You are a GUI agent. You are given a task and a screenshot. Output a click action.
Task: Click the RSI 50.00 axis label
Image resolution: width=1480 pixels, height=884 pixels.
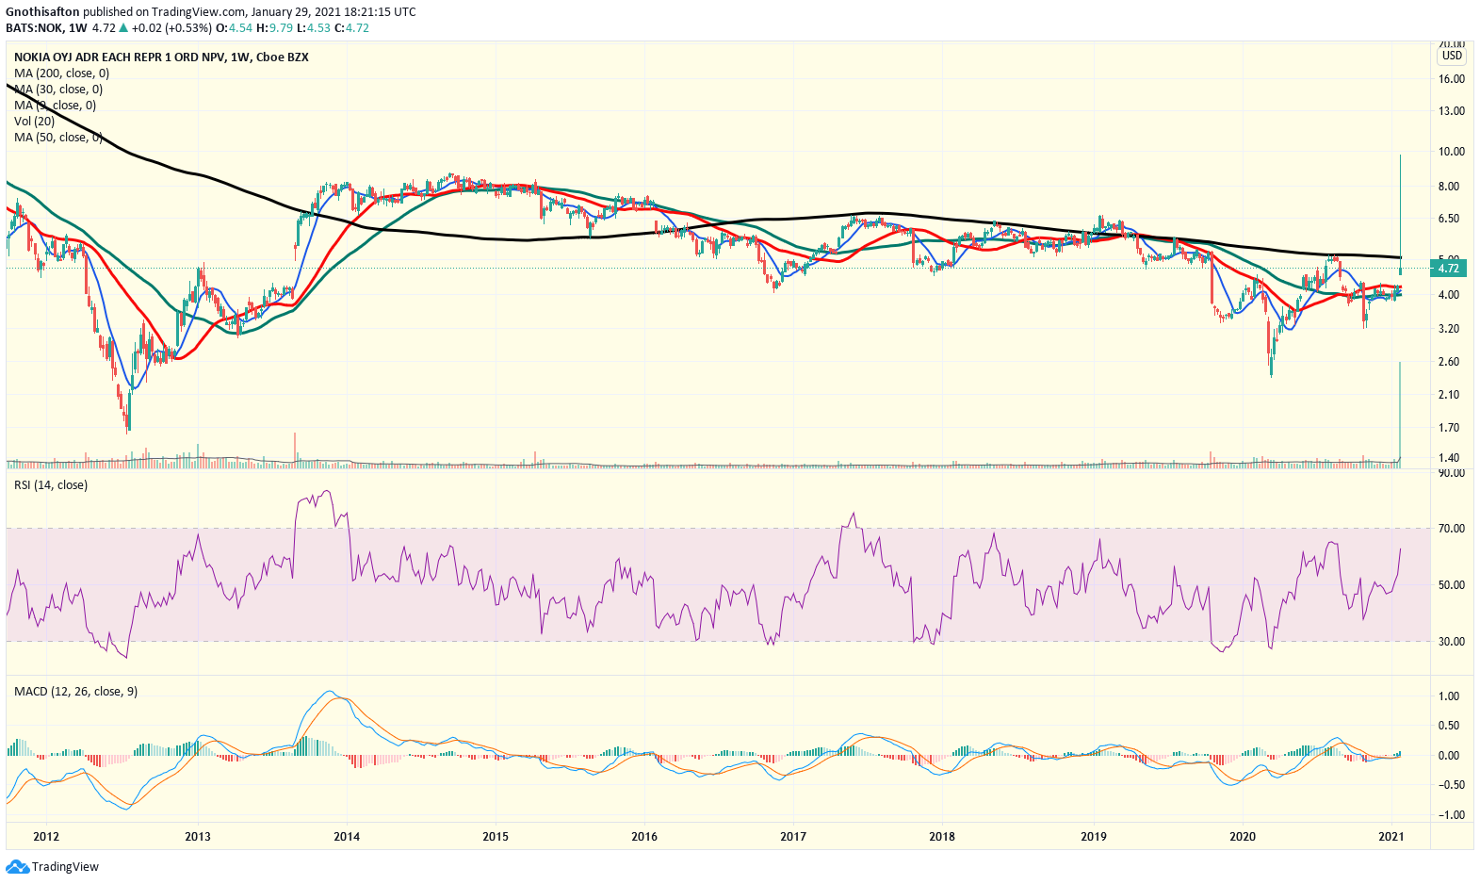pyautogui.click(x=1452, y=585)
